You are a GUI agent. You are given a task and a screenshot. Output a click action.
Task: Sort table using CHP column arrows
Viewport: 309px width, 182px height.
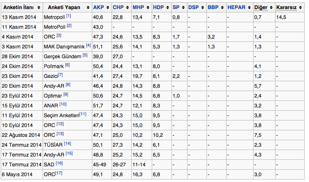pos(128,7)
